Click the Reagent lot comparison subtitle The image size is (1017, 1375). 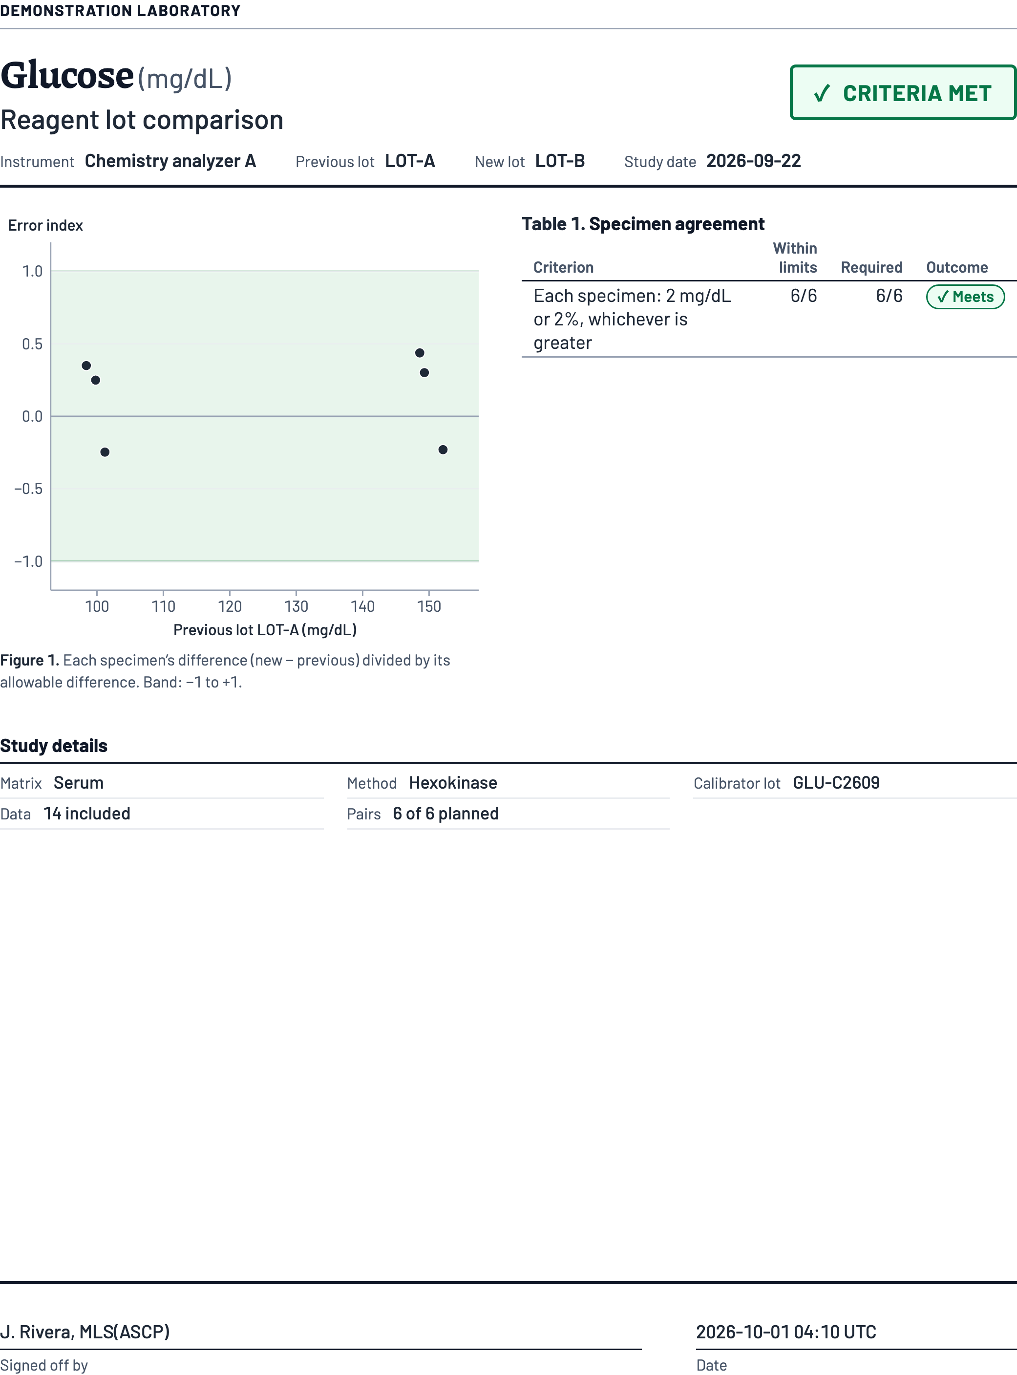click(x=142, y=120)
